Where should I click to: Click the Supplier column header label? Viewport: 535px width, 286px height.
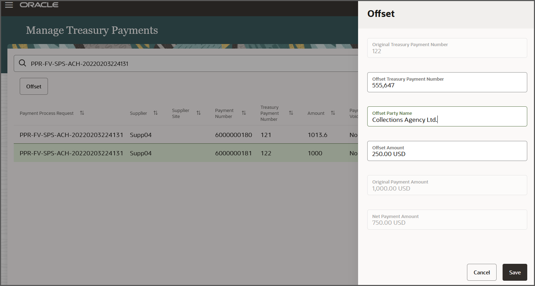138,113
